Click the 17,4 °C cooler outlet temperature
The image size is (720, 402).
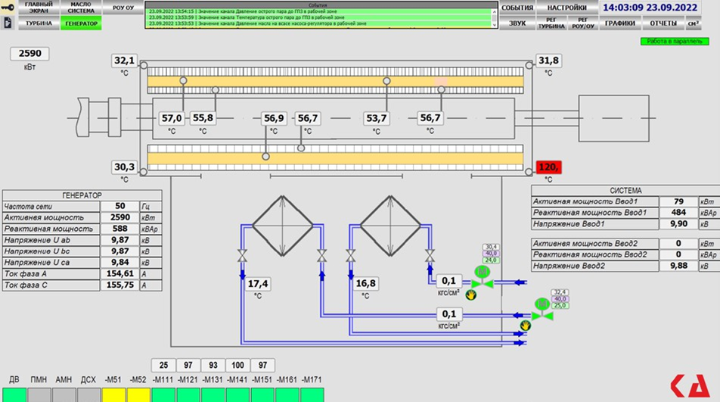(258, 284)
